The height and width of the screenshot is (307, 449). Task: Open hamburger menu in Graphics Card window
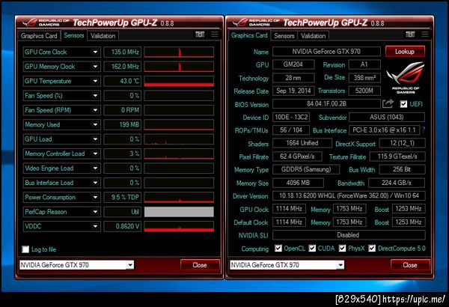click(425, 34)
